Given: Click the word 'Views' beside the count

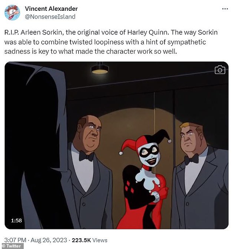Looking at the screenshot, I should tap(100, 240).
